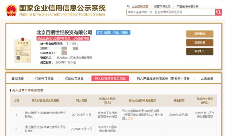Click the 信息打印 button
This screenshot has height=136, width=225.
[200, 51]
